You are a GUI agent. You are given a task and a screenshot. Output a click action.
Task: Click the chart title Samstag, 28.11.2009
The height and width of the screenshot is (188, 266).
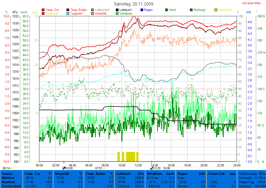point(134,4)
